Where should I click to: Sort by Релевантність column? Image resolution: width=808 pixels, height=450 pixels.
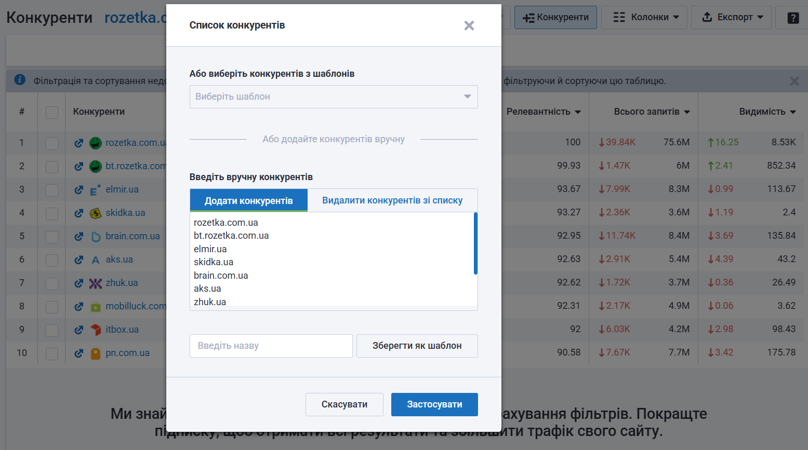coord(544,112)
